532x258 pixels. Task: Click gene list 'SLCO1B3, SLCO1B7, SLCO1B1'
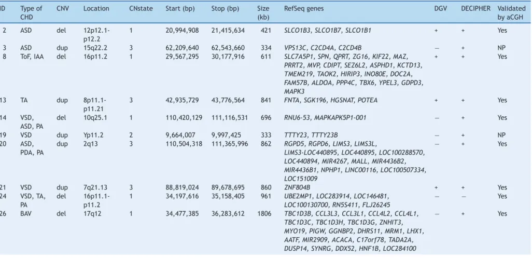point(328,31)
